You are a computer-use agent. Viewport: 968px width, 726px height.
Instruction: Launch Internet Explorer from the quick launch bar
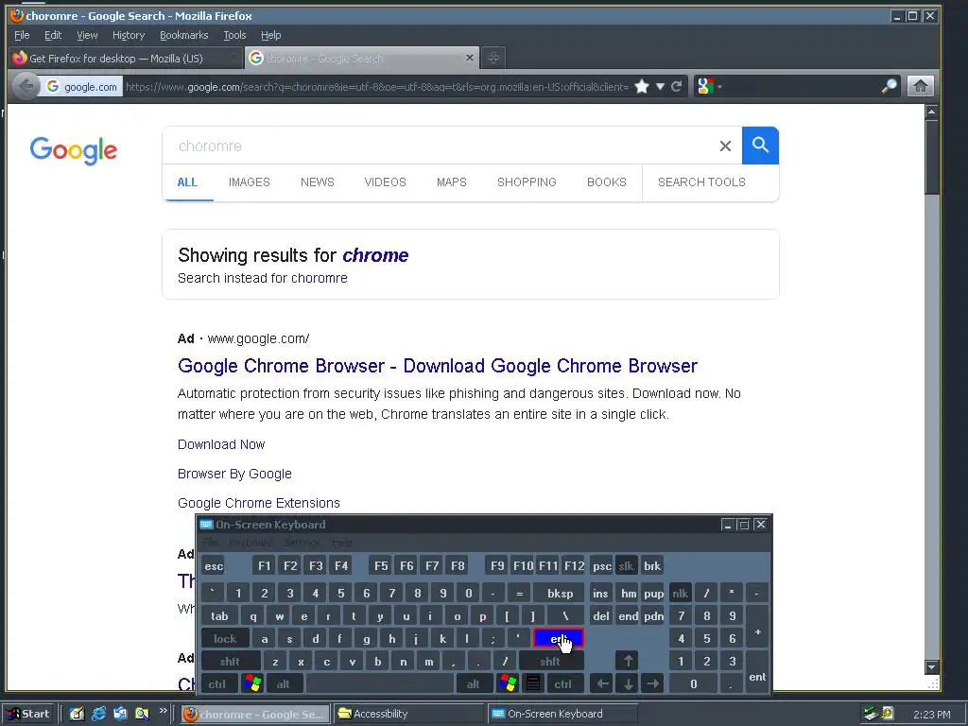pyautogui.click(x=98, y=714)
